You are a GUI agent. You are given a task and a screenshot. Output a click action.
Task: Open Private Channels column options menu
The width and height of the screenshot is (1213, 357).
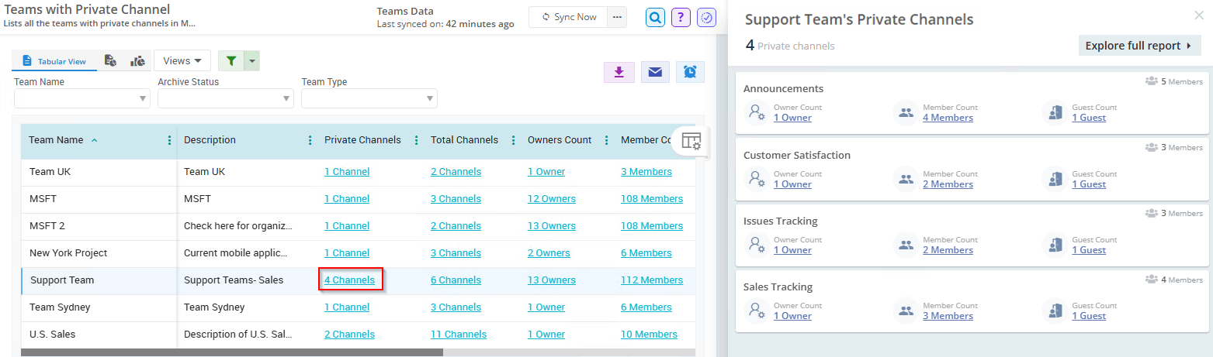[416, 140]
